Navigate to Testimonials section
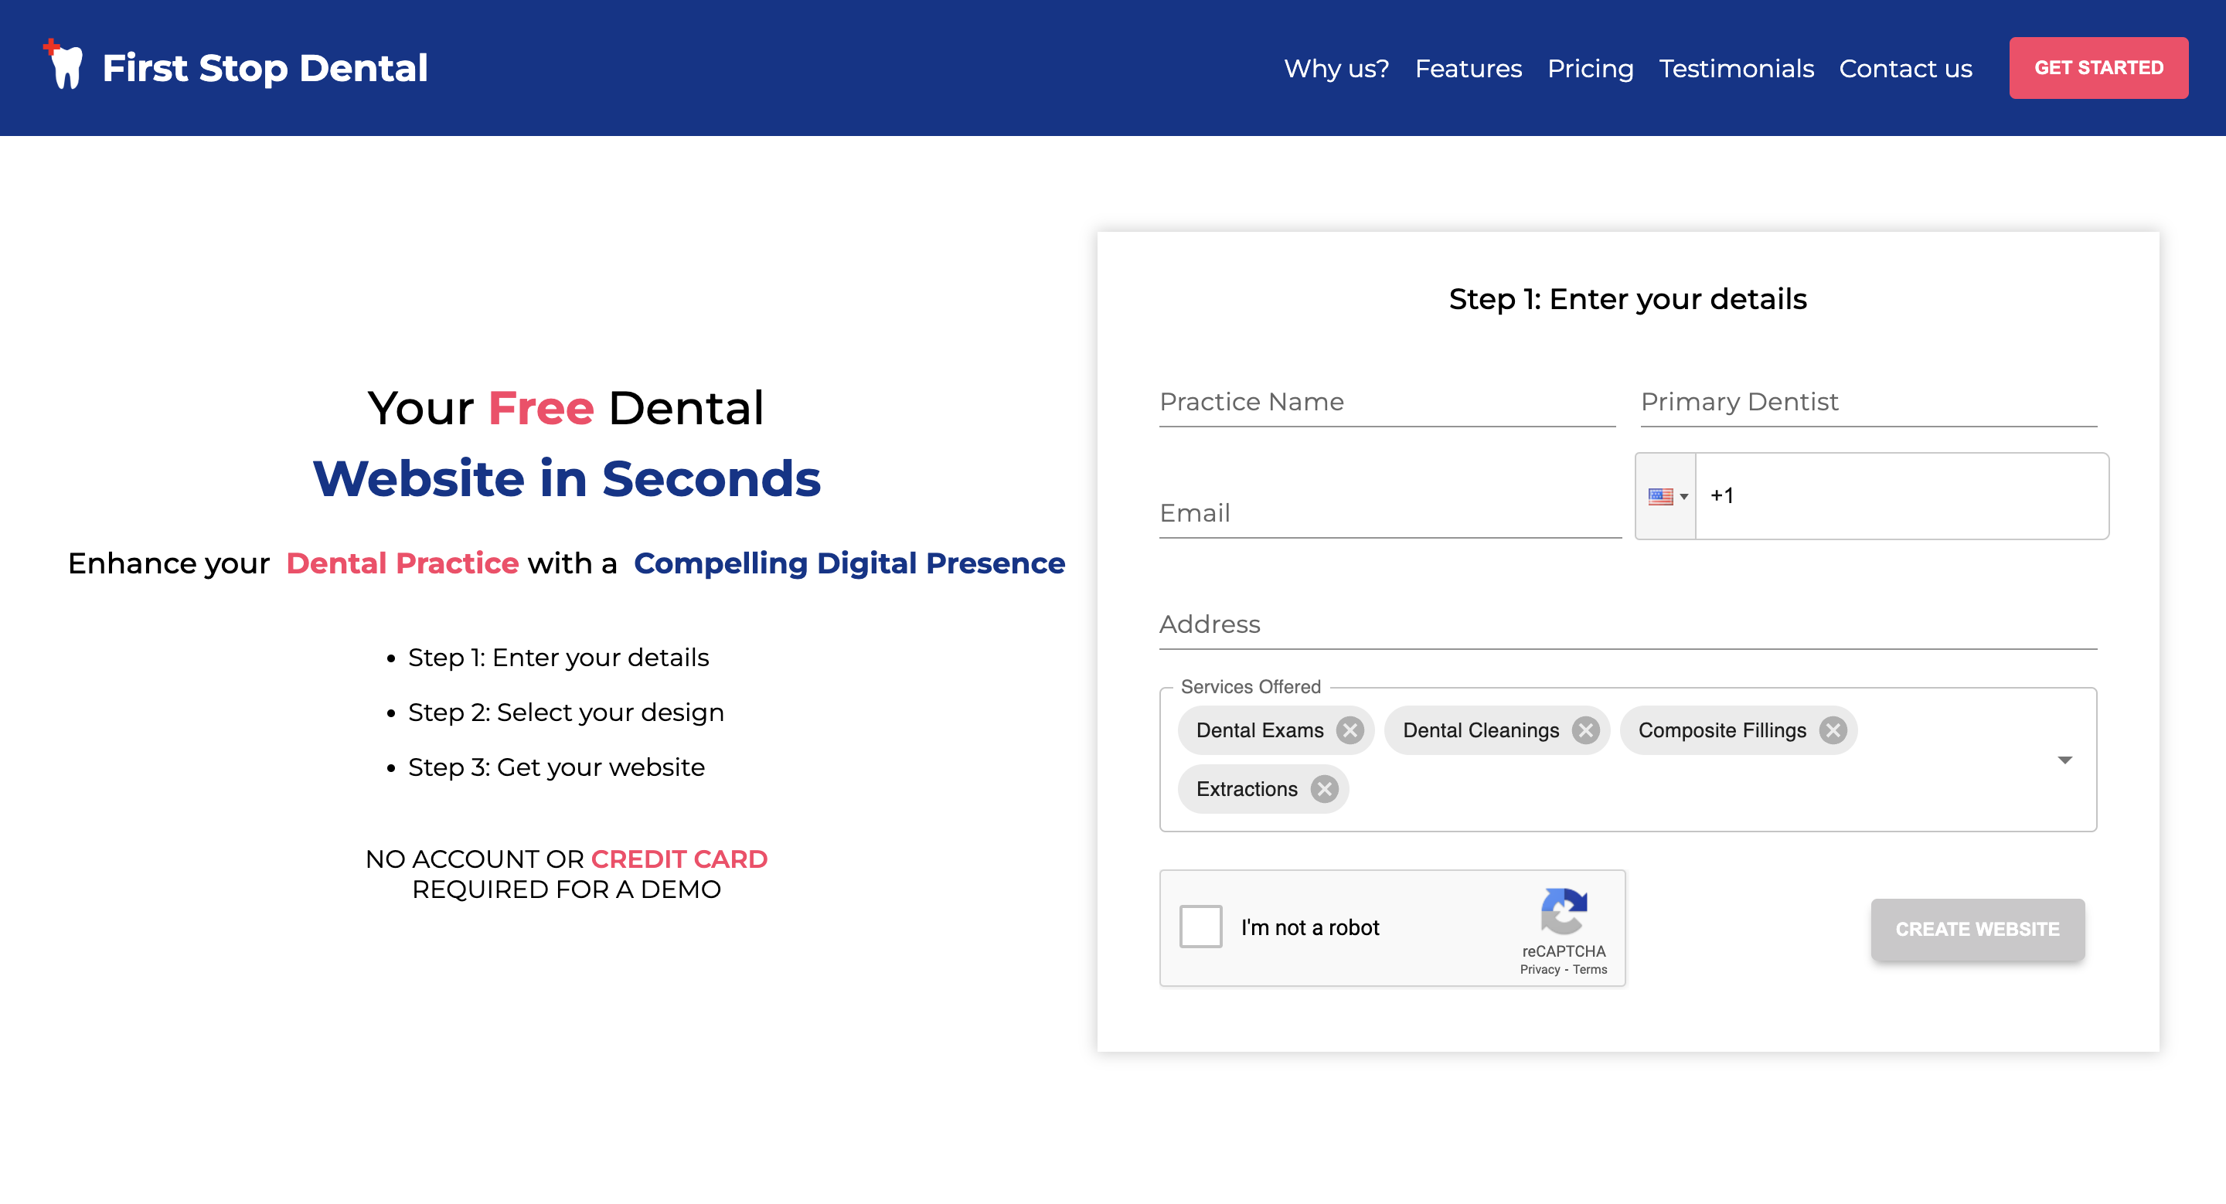Viewport: 2226px width, 1204px height. (1736, 68)
